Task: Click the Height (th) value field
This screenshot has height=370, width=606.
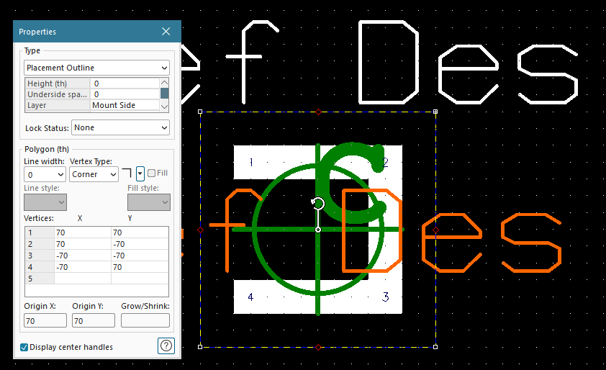Action: (124, 84)
